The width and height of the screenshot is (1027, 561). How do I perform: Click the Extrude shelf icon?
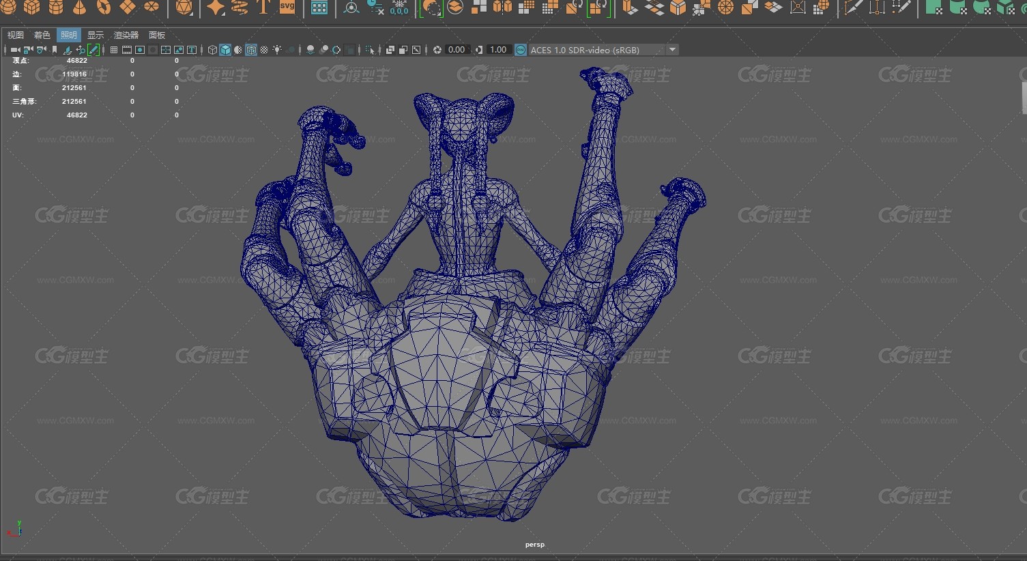point(629,8)
